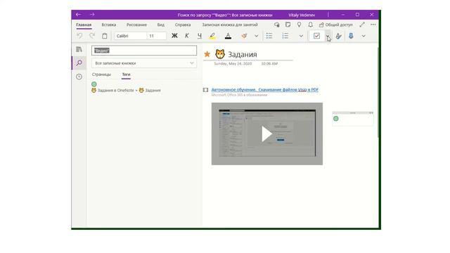Apply the font color A

(x=228, y=36)
